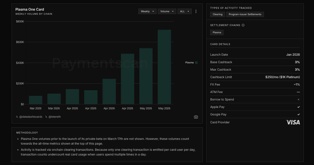This screenshot has height=165, width=314.
Task: Toggle the Plasma legend color swatch
Action: pos(196,62)
